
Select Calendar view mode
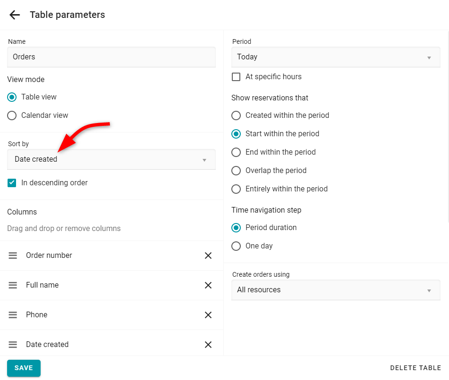tap(12, 116)
